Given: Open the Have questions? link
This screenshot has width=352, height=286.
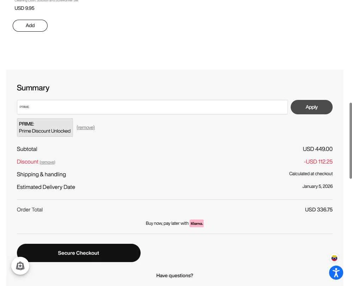Looking at the screenshot, I should (175, 275).
